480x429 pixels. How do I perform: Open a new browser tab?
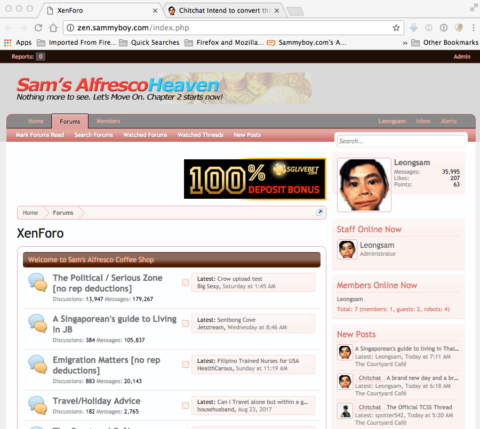tap(295, 11)
